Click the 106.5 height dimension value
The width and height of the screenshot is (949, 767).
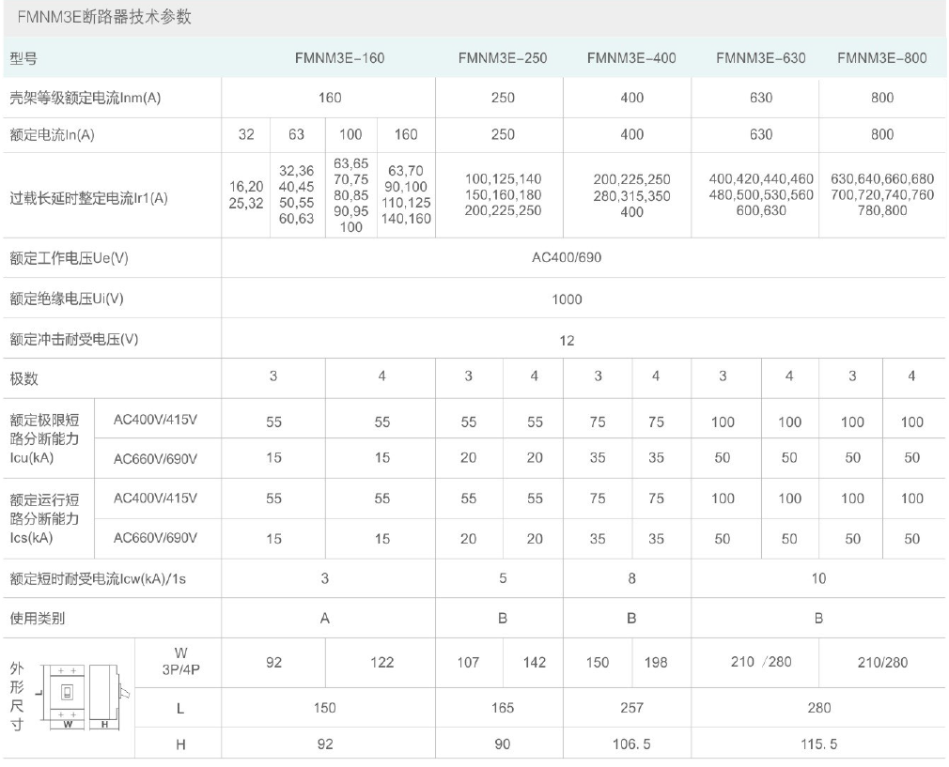point(631,744)
